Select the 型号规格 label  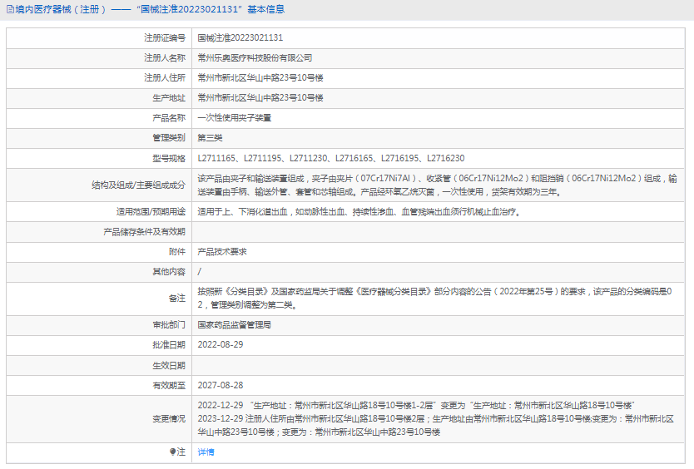pyautogui.click(x=169, y=158)
